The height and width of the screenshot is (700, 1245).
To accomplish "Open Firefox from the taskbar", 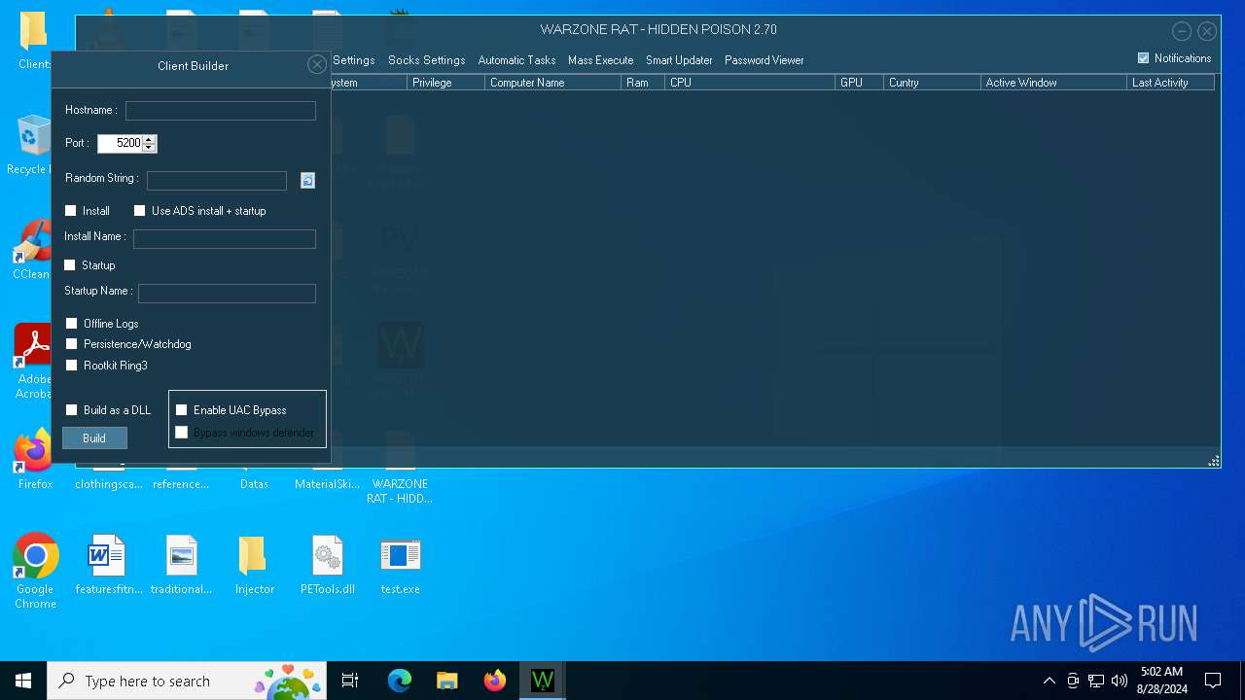I will (x=495, y=681).
